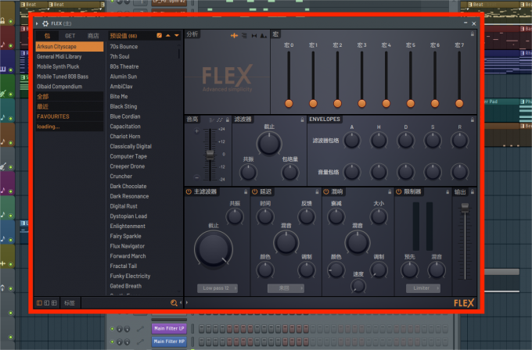
Task: Click the lock icon in ENVELOPES panel
Action: [x=472, y=120]
